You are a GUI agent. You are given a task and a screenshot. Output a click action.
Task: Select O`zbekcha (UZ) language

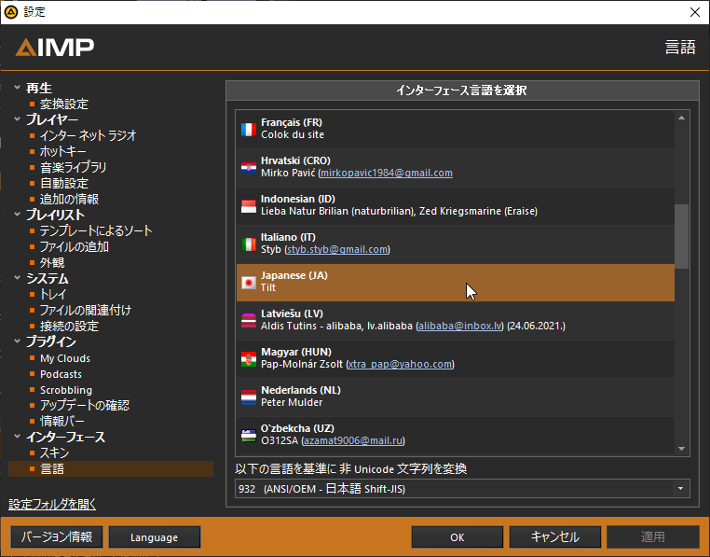coord(456,436)
